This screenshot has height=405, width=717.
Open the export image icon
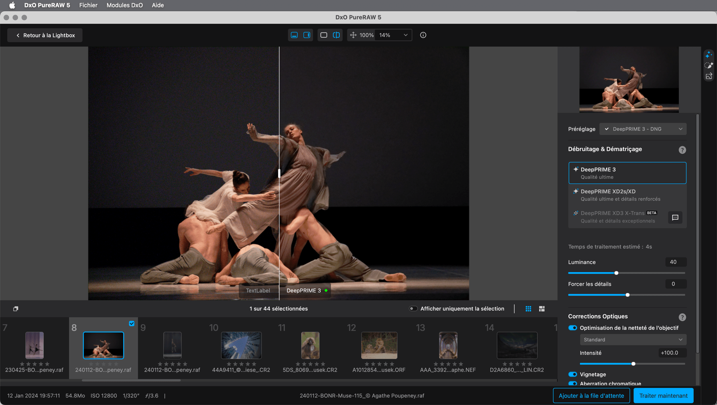coord(709,76)
